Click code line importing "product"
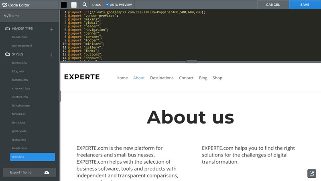This screenshot has width=321, height=181. point(85,58)
